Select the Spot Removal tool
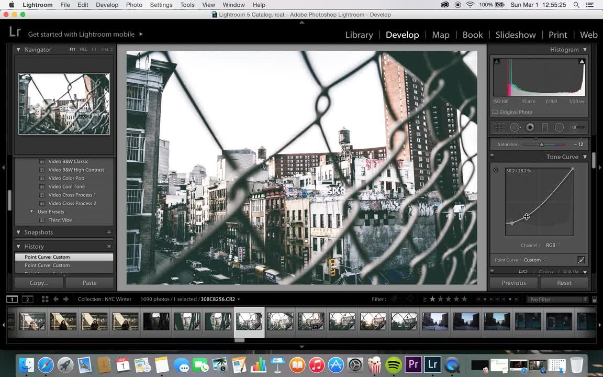The height and width of the screenshot is (377, 603). tap(515, 127)
